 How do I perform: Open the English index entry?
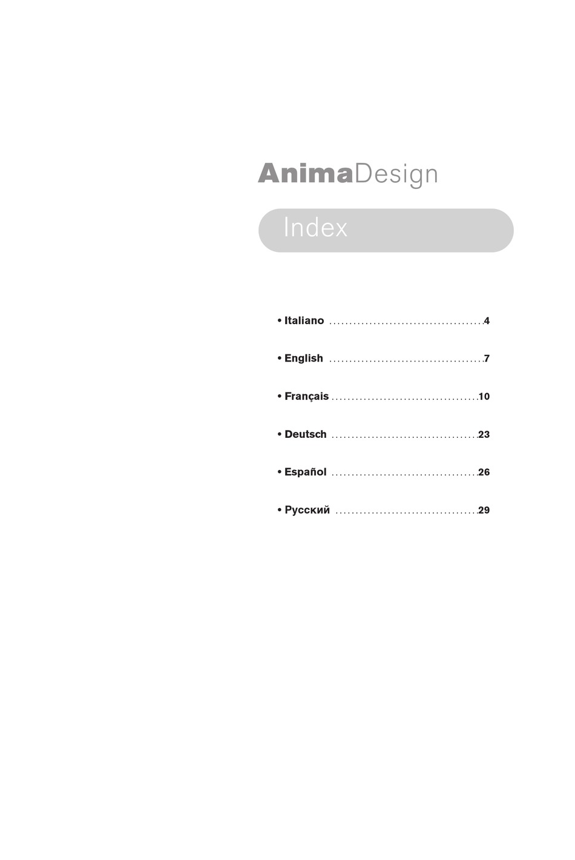pyautogui.click(x=304, y=359)
